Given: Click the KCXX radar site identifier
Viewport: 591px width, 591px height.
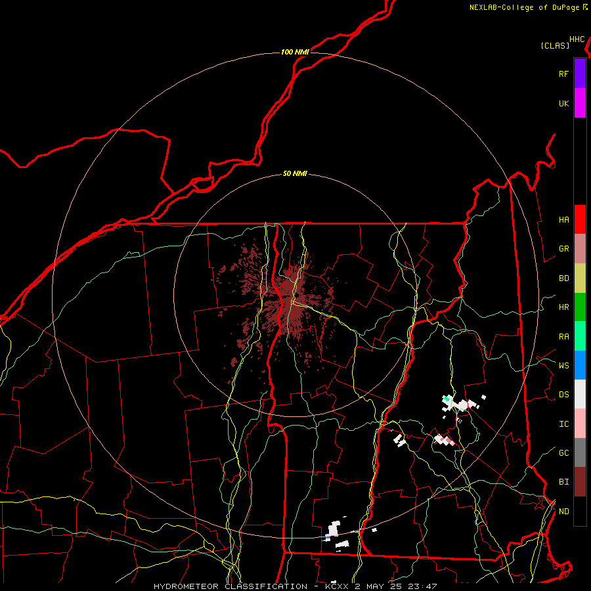Looking at the screenshot, I should pos(337,586).
